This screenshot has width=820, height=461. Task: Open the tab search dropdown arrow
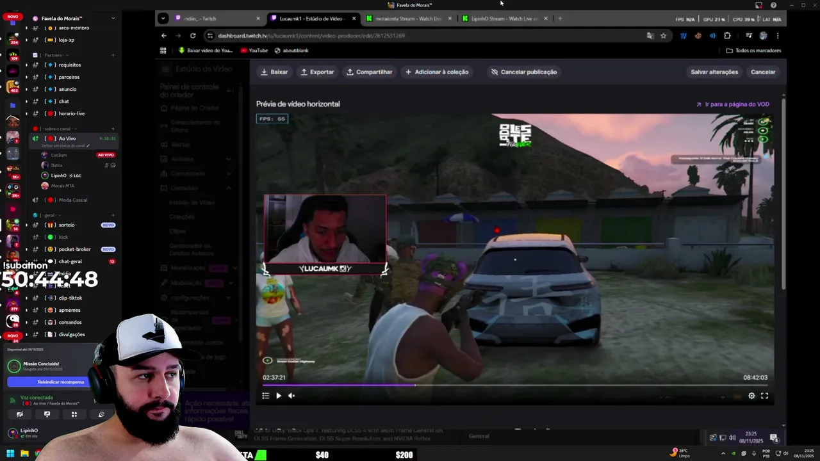163,19
